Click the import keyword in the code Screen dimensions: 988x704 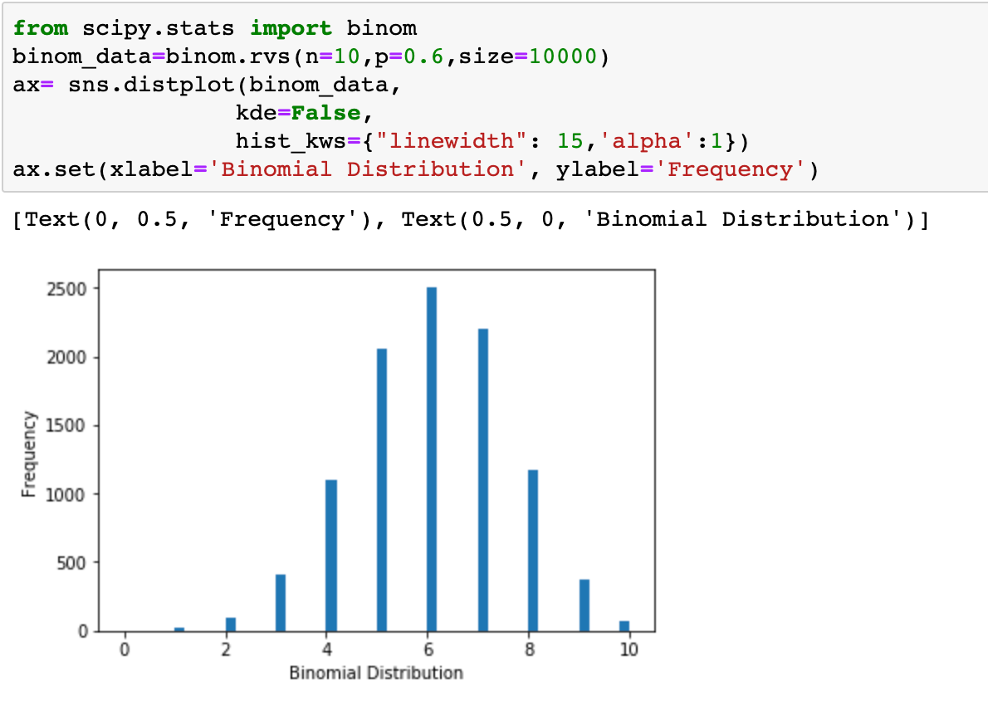pyautogui.click(x=291, y=27)
